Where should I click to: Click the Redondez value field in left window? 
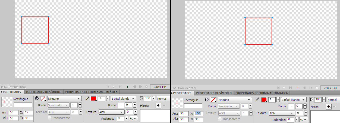point(121,118)
